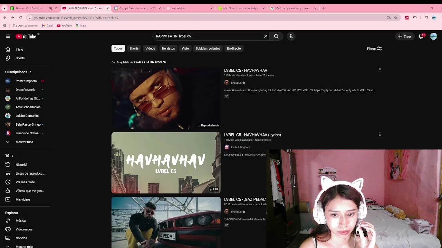442x248 pixels.
Task: Select the Vídeos filter chip
Action: 150,48
